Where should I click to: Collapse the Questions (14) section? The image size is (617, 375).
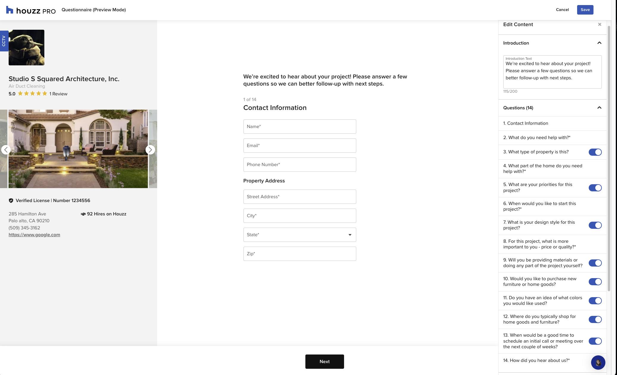599,108
